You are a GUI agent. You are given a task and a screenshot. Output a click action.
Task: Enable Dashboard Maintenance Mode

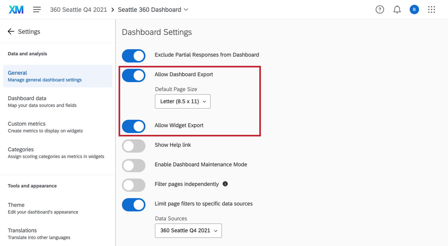pos(134,165)
